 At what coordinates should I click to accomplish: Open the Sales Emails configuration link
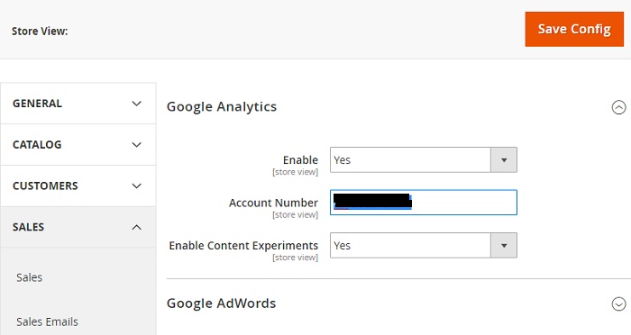pyautogui.click(x=47, y=321)
